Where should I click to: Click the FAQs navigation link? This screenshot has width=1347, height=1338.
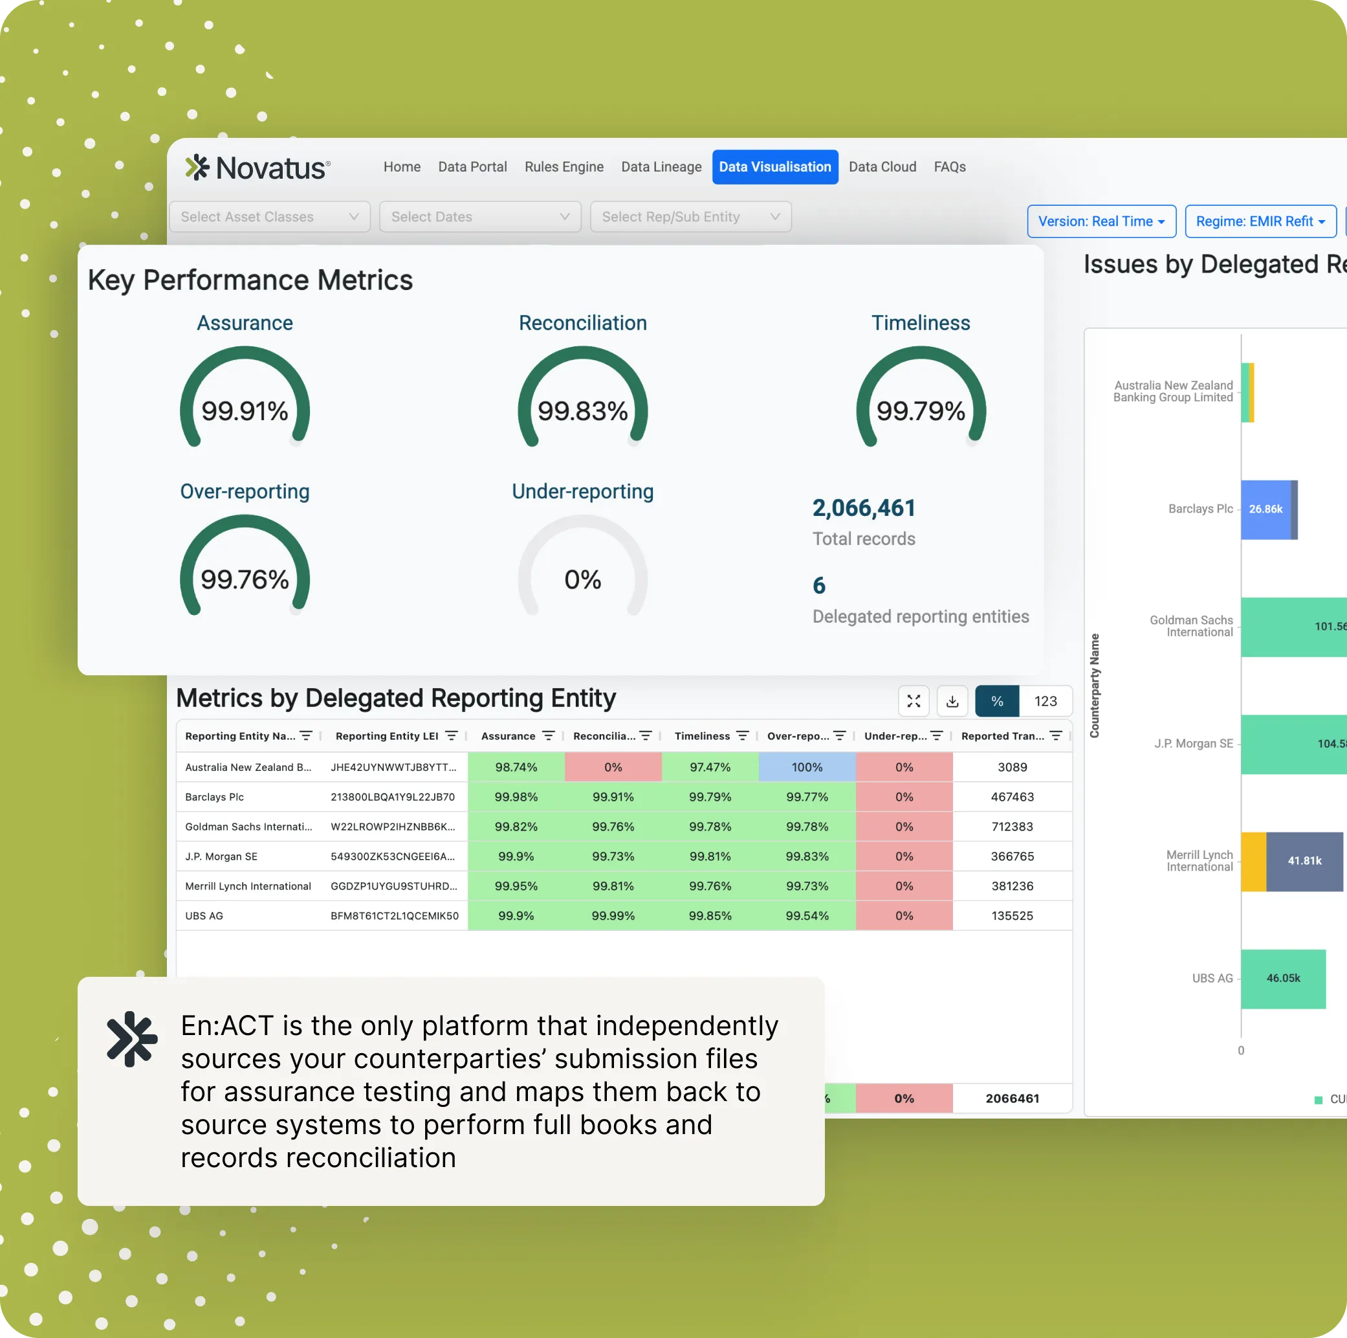coord(949,167)
